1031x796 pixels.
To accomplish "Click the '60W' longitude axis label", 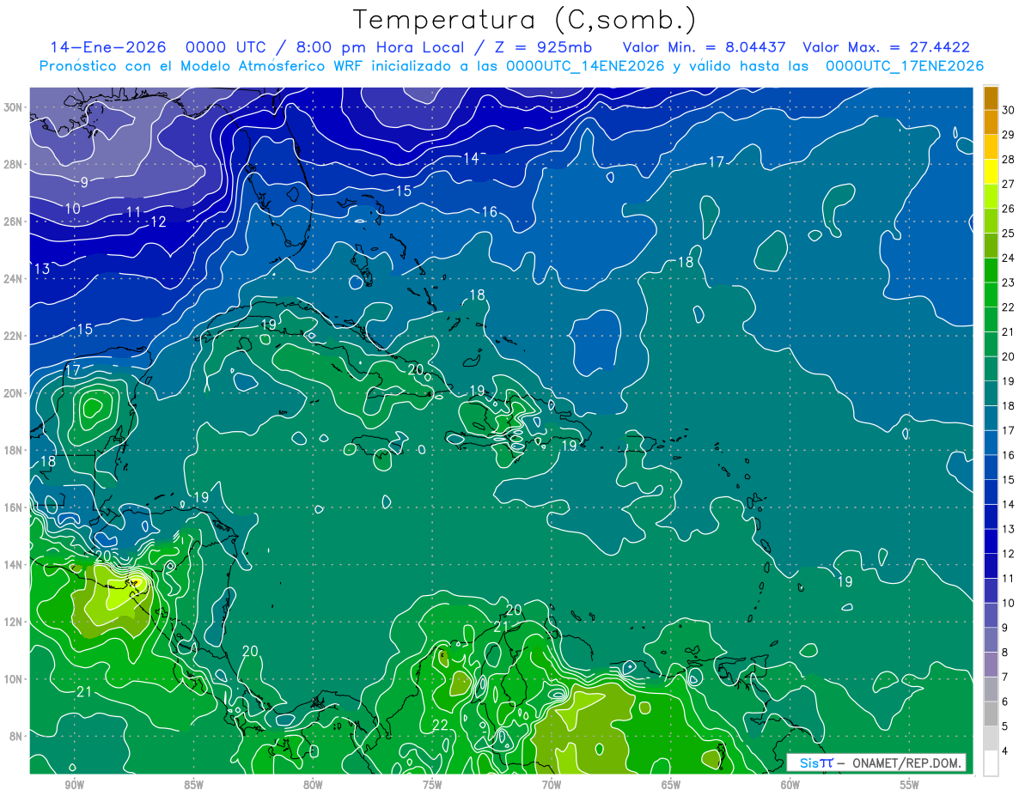I will [x=790, y=785].
